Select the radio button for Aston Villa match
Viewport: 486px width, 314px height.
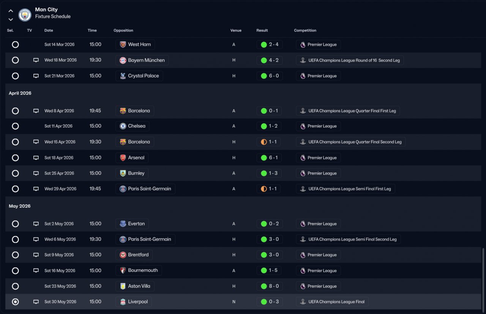(x=15, y=286)
